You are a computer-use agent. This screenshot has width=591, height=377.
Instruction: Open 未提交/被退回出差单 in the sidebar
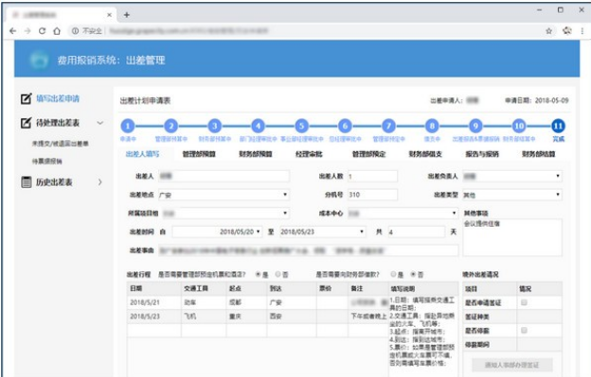tap(61, 144)
